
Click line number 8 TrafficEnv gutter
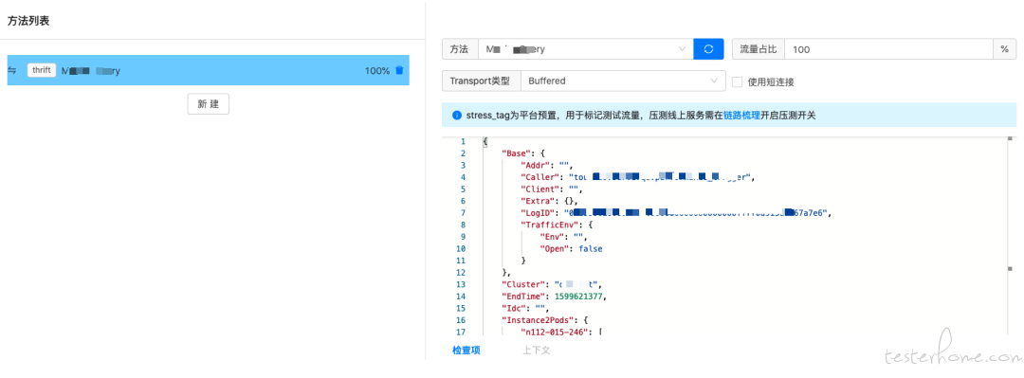click(x=462, y=225)
